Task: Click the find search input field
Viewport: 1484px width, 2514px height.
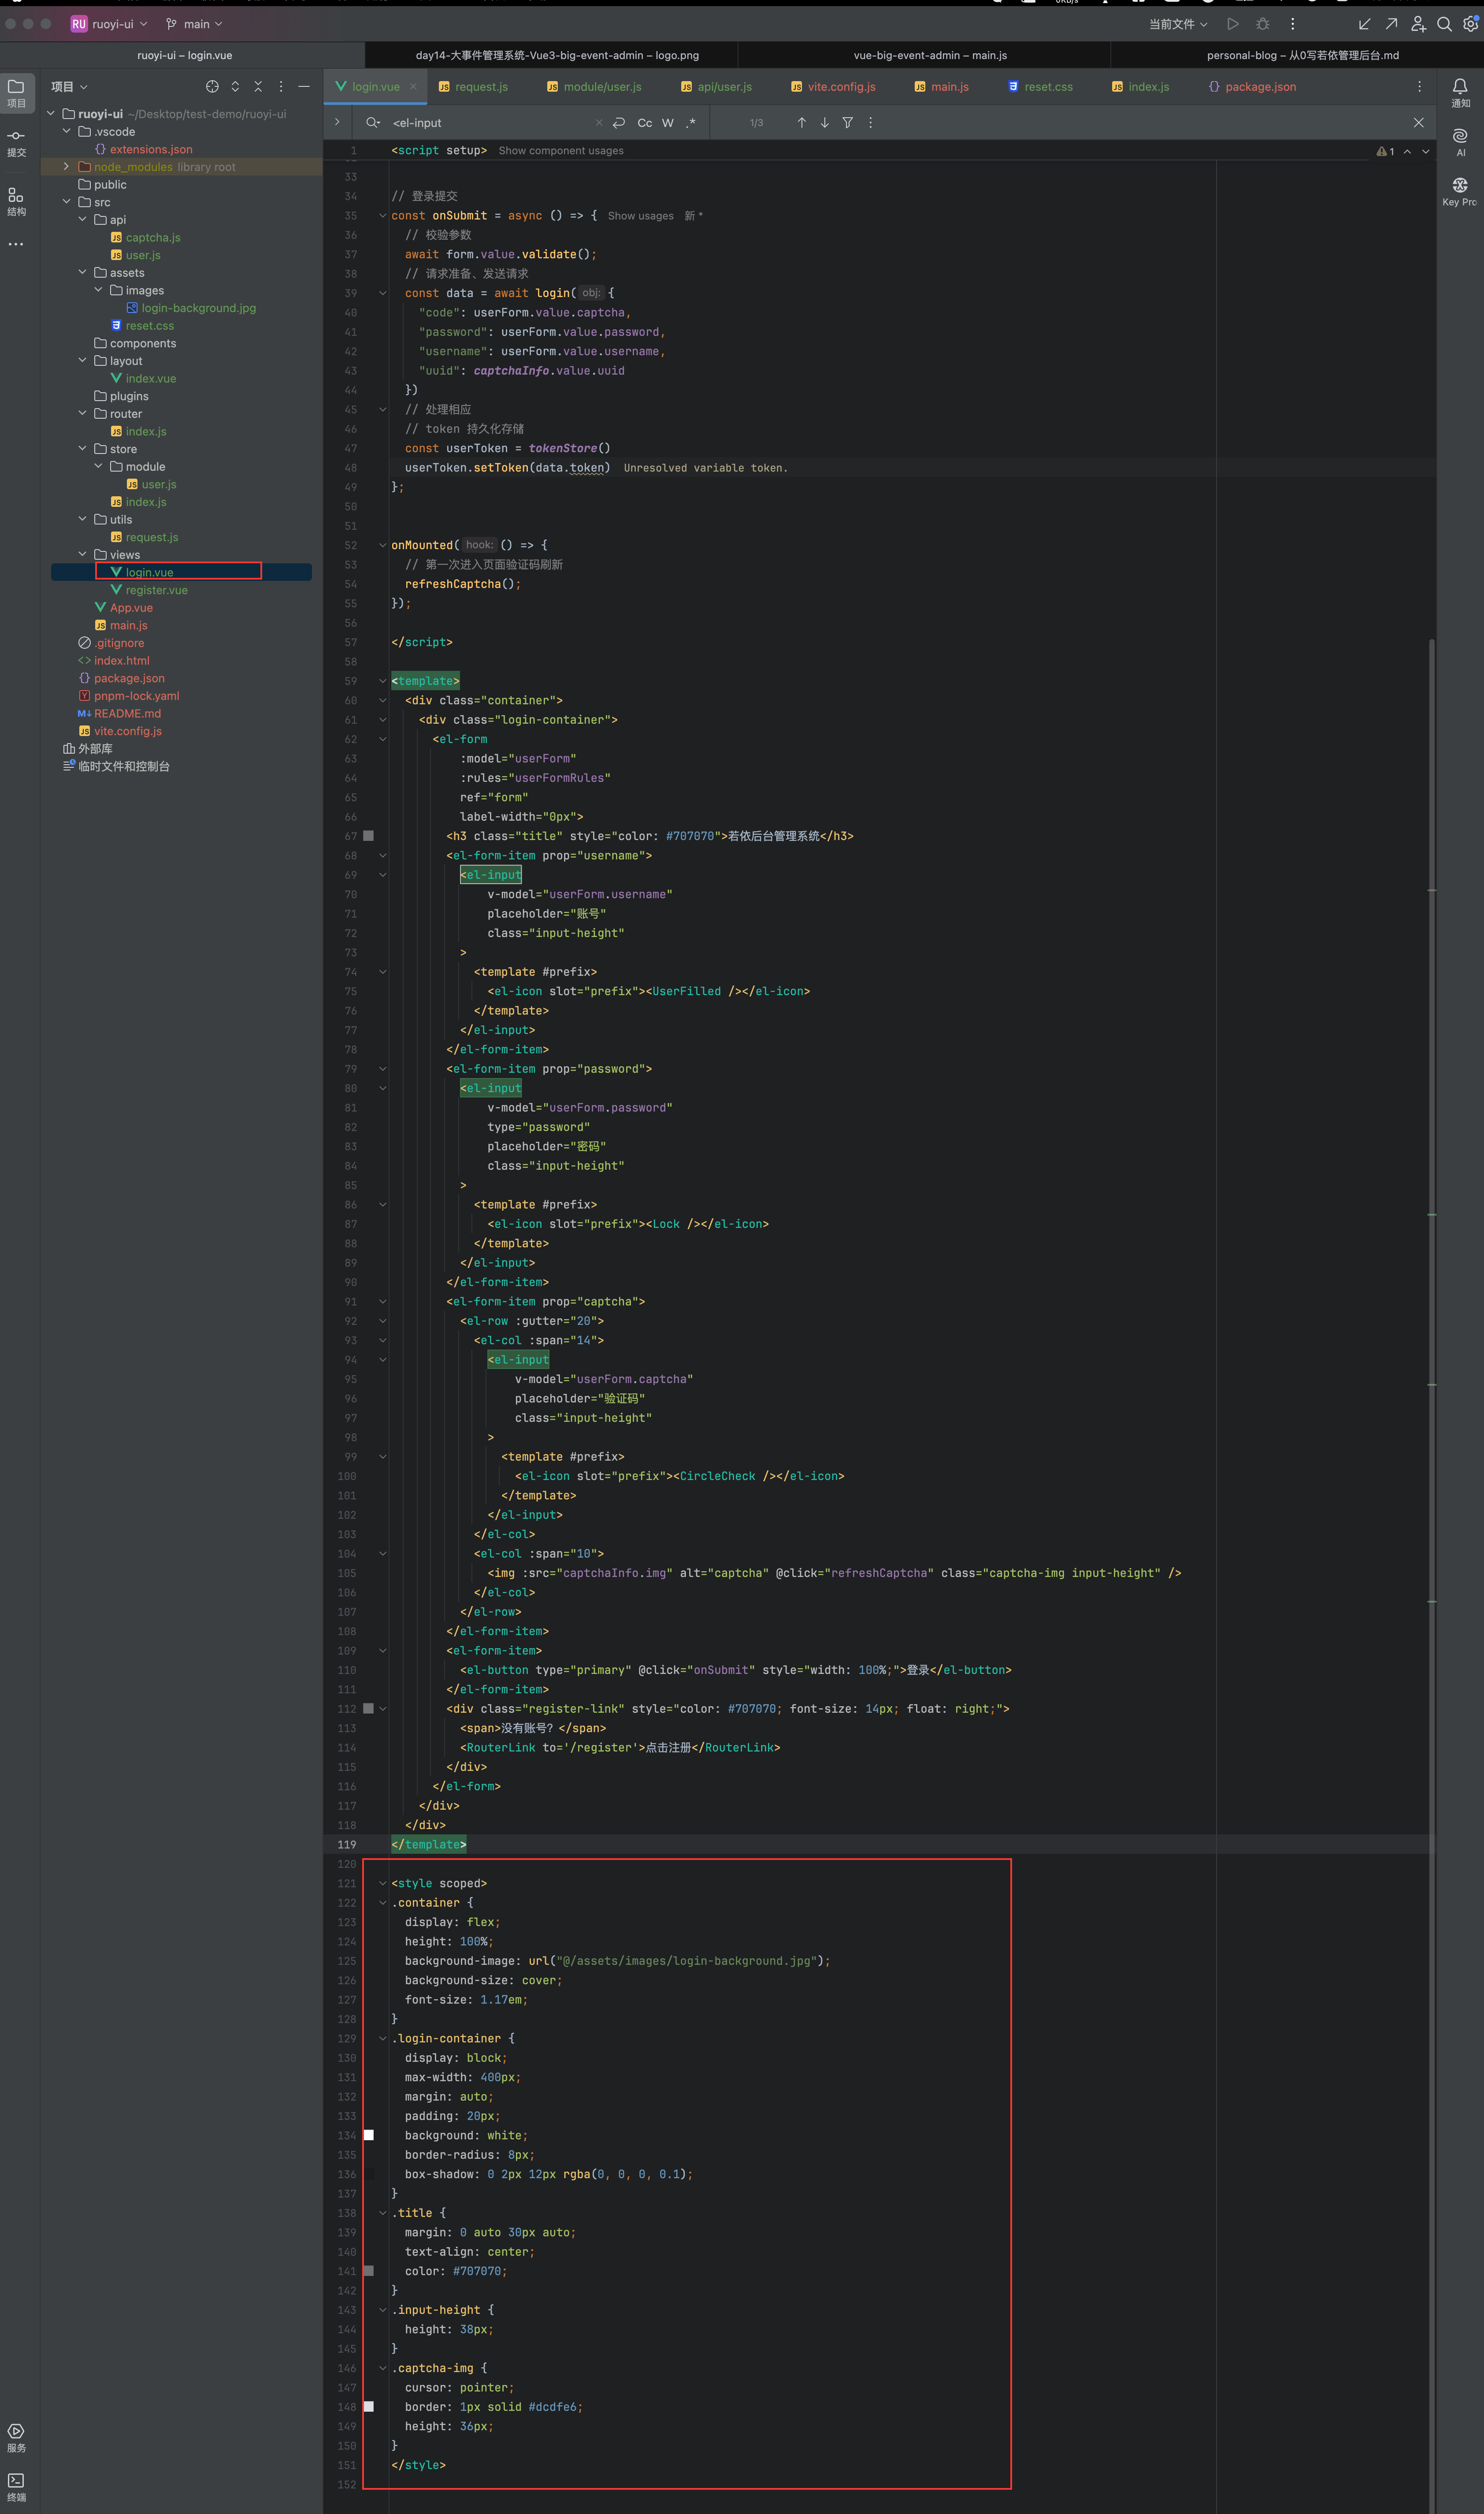Action: point(490,123)
